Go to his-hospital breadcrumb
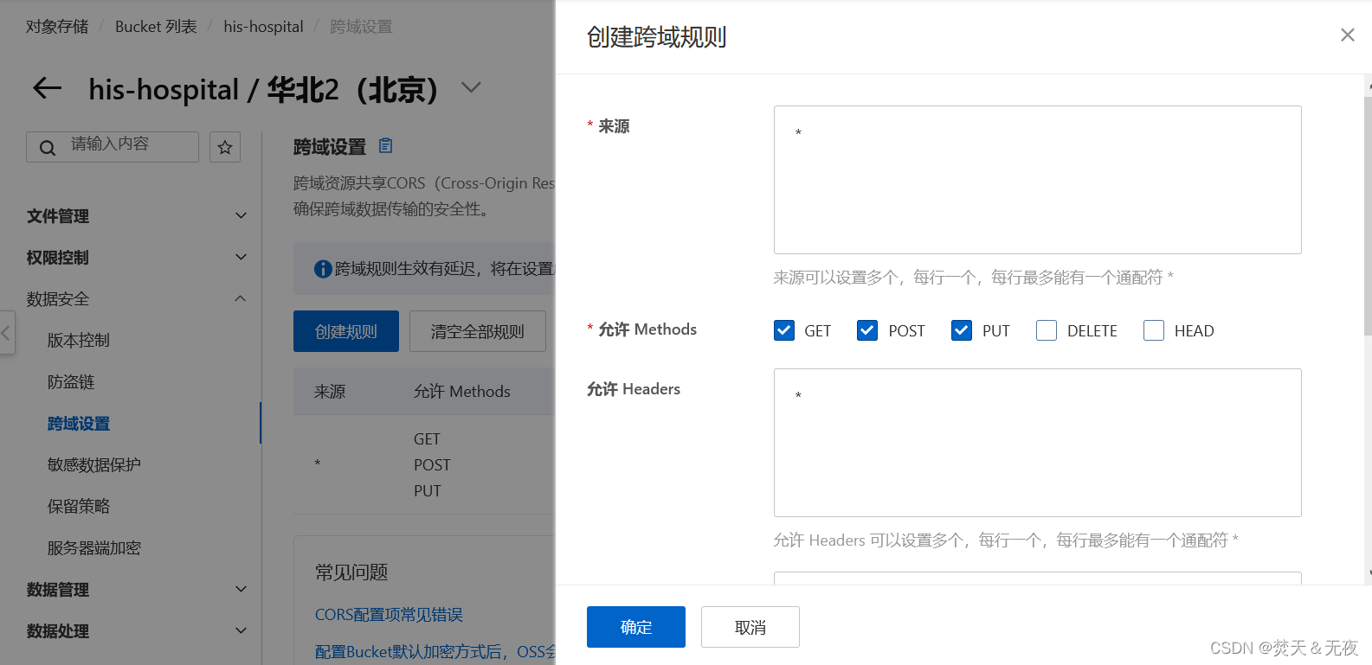Viewport: 1372px width, 665px height. click(x=263, y=27)
